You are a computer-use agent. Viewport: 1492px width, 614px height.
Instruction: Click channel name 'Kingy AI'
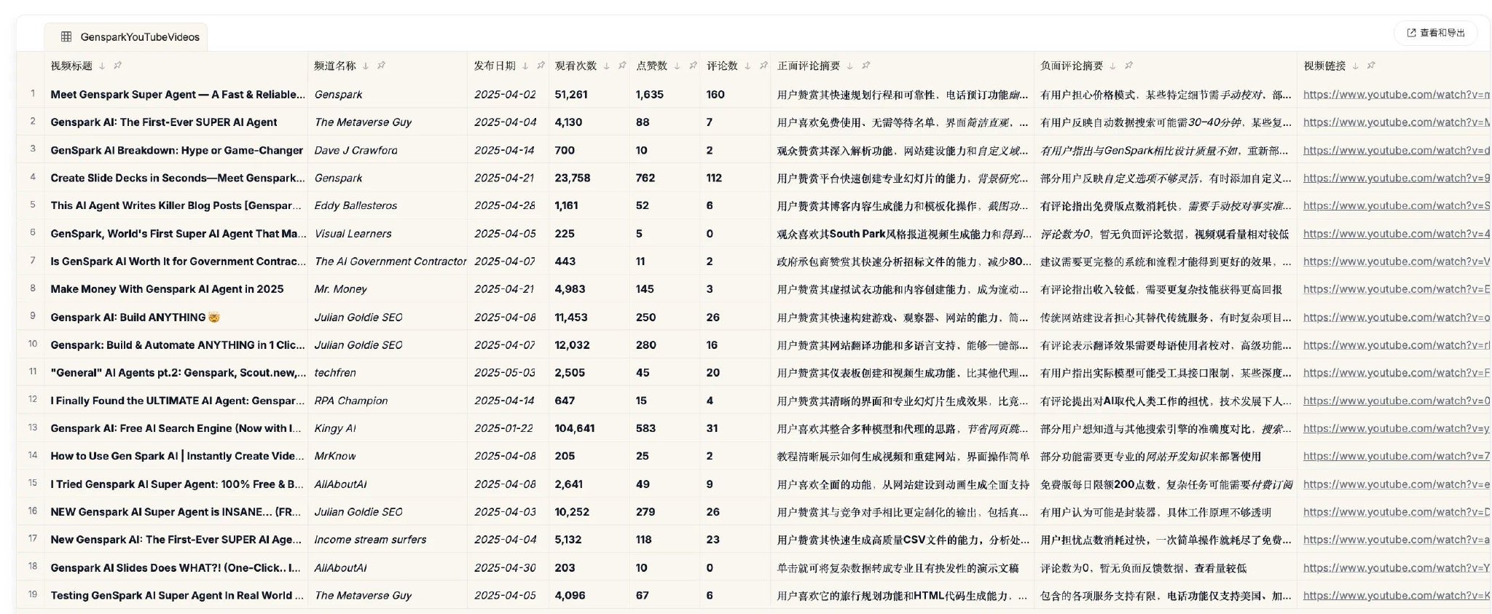336,428
